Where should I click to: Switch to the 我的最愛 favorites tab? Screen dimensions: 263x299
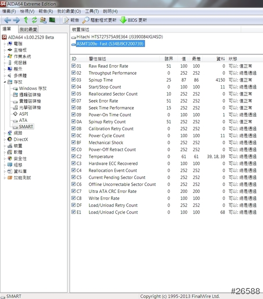click(x=28, y=29)
